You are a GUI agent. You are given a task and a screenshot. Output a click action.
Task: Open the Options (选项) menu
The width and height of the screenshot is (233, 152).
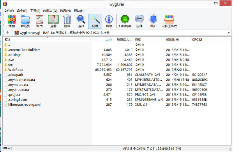[x=65, y=11]
